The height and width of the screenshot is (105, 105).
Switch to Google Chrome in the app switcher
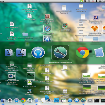[82, 52]
